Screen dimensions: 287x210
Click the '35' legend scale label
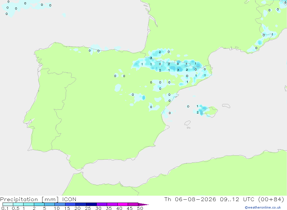[109, 208]
